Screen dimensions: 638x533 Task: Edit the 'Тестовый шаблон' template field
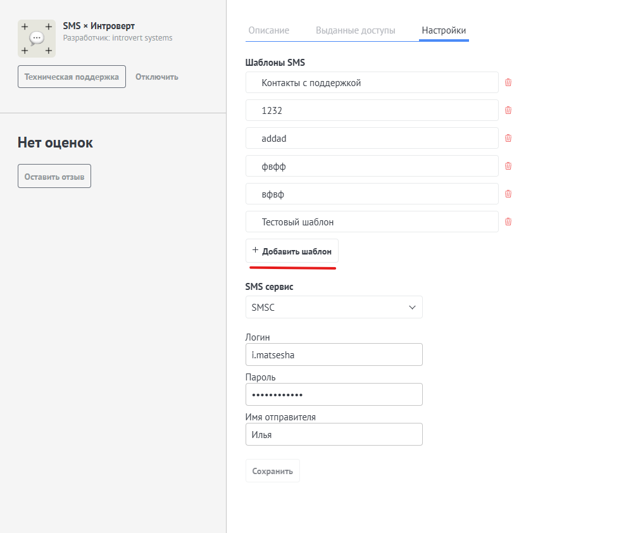click(372, 222)
